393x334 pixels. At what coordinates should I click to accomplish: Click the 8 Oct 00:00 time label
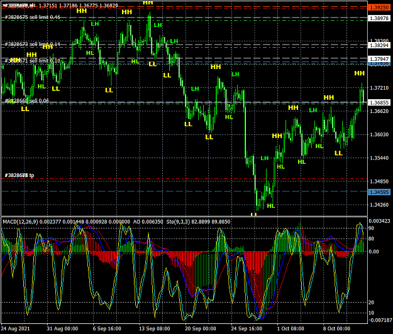336,328
